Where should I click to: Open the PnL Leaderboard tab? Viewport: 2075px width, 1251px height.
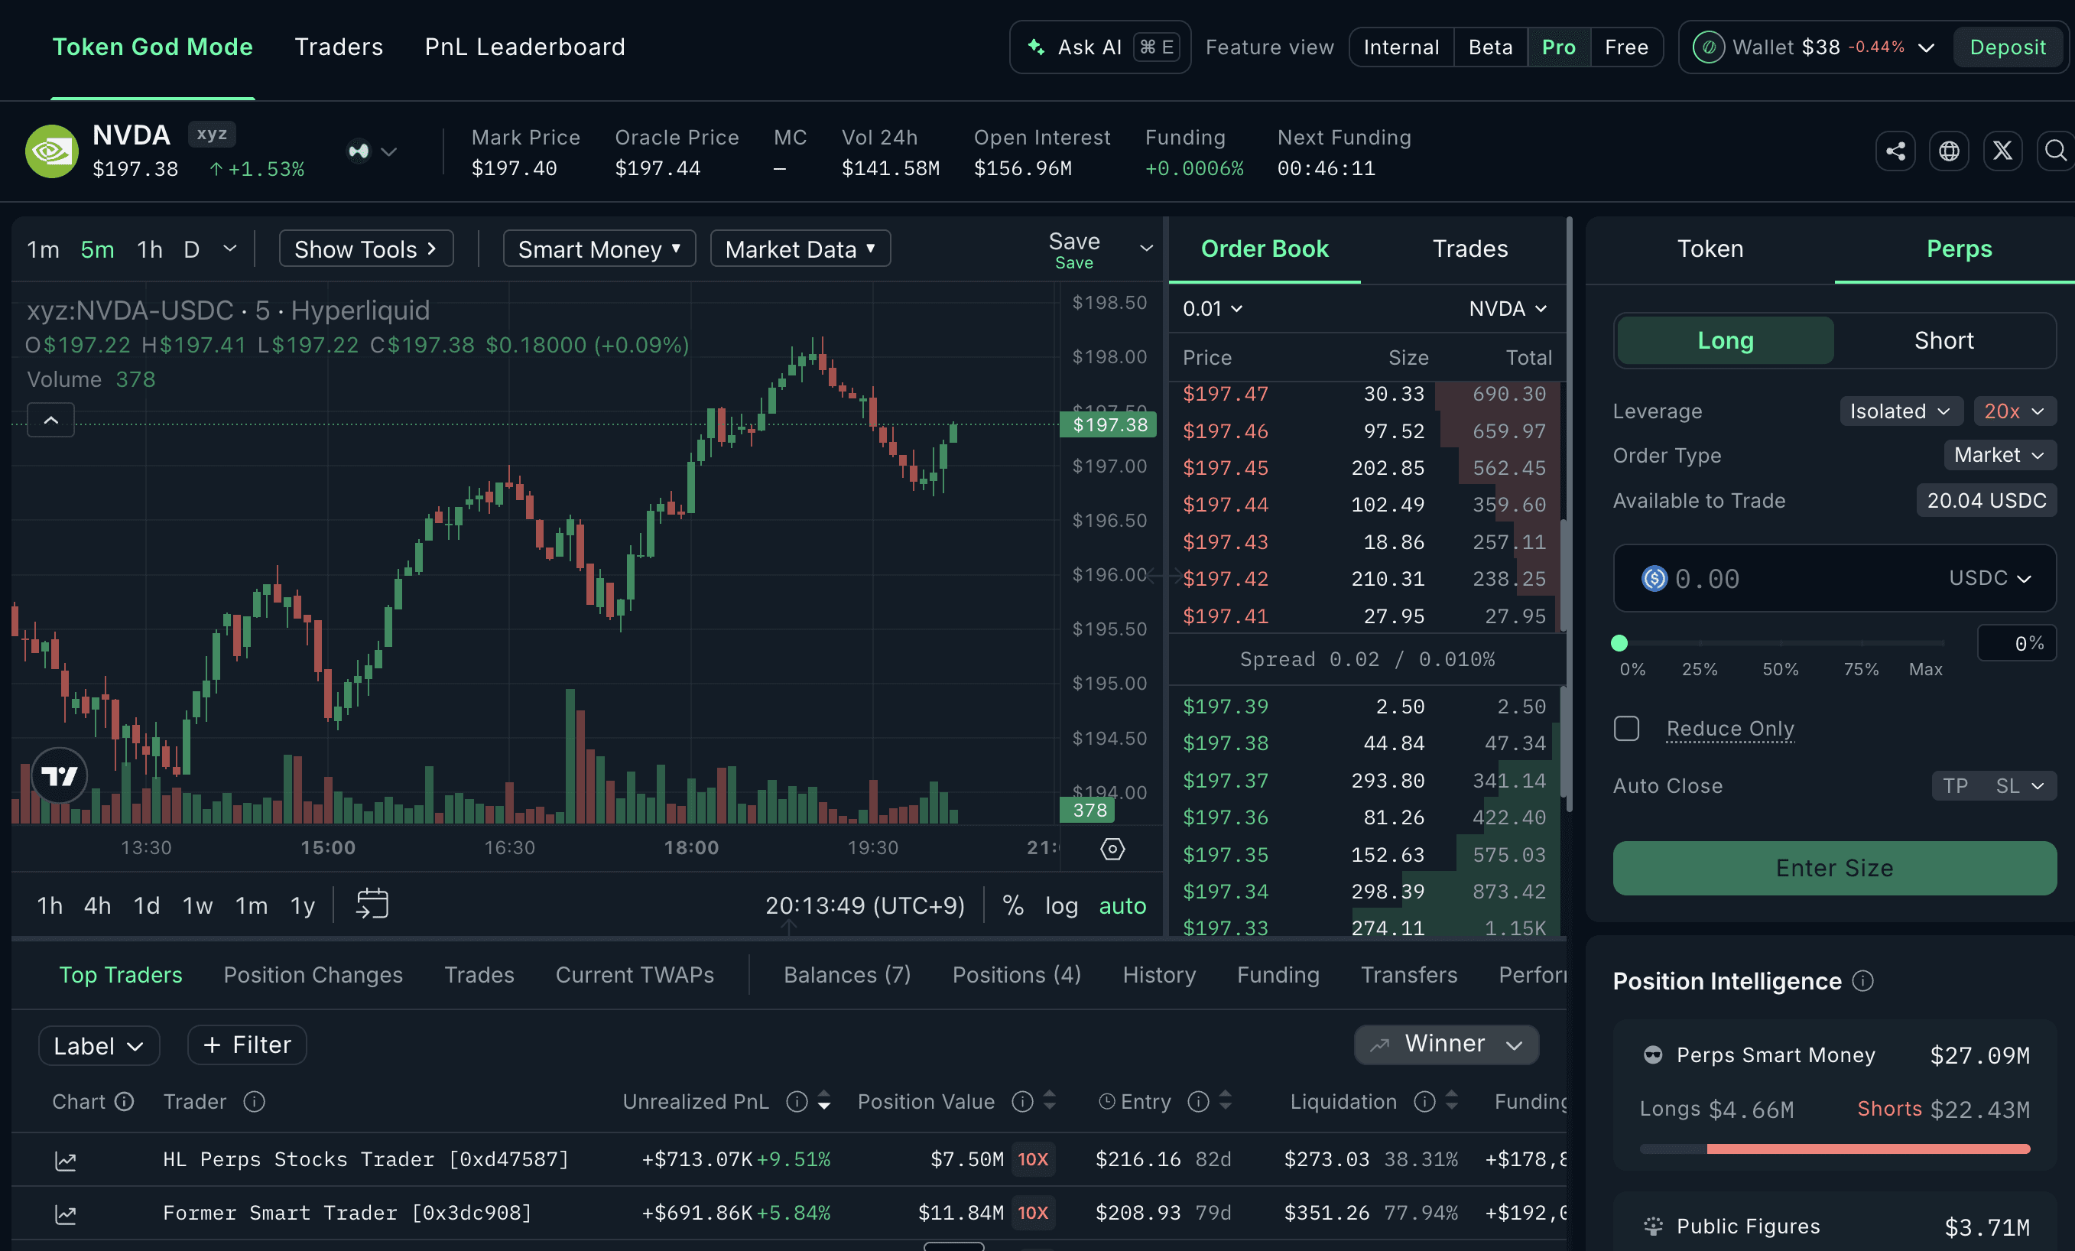pyautogui.click(x=524, y=47)
